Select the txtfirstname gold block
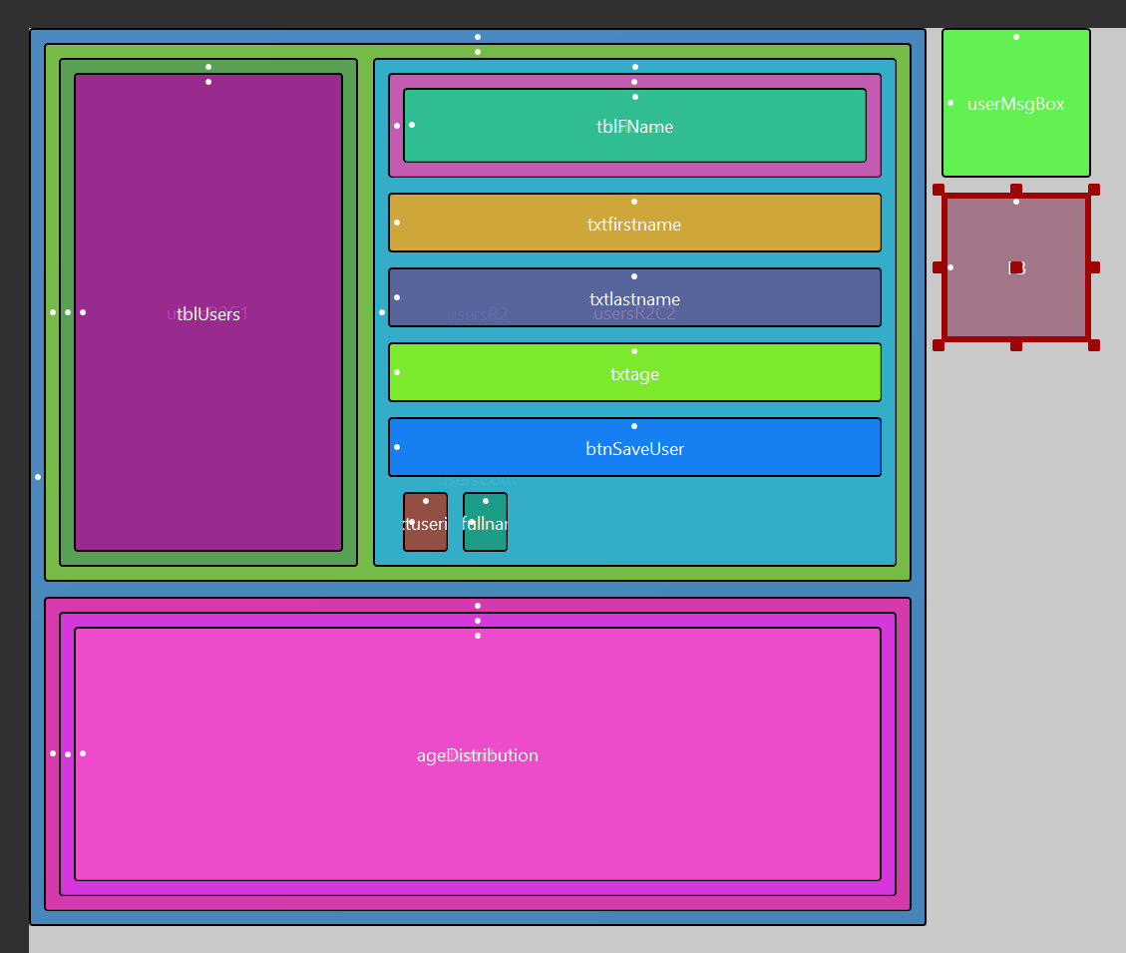1126x953 pixels. (x=635, y=223)
